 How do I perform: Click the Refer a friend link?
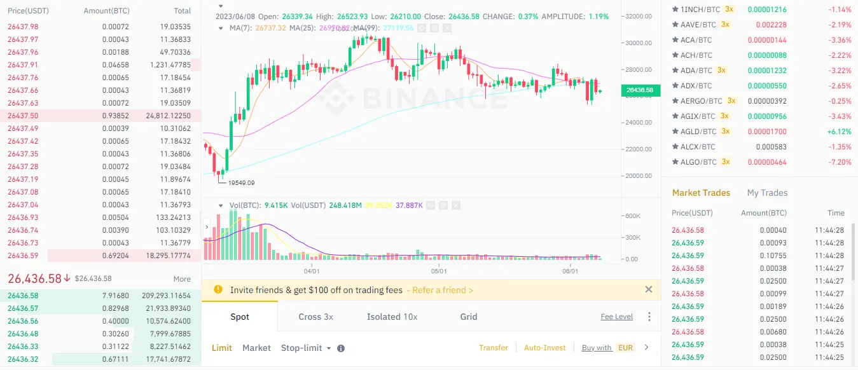(x=439, y=290)
